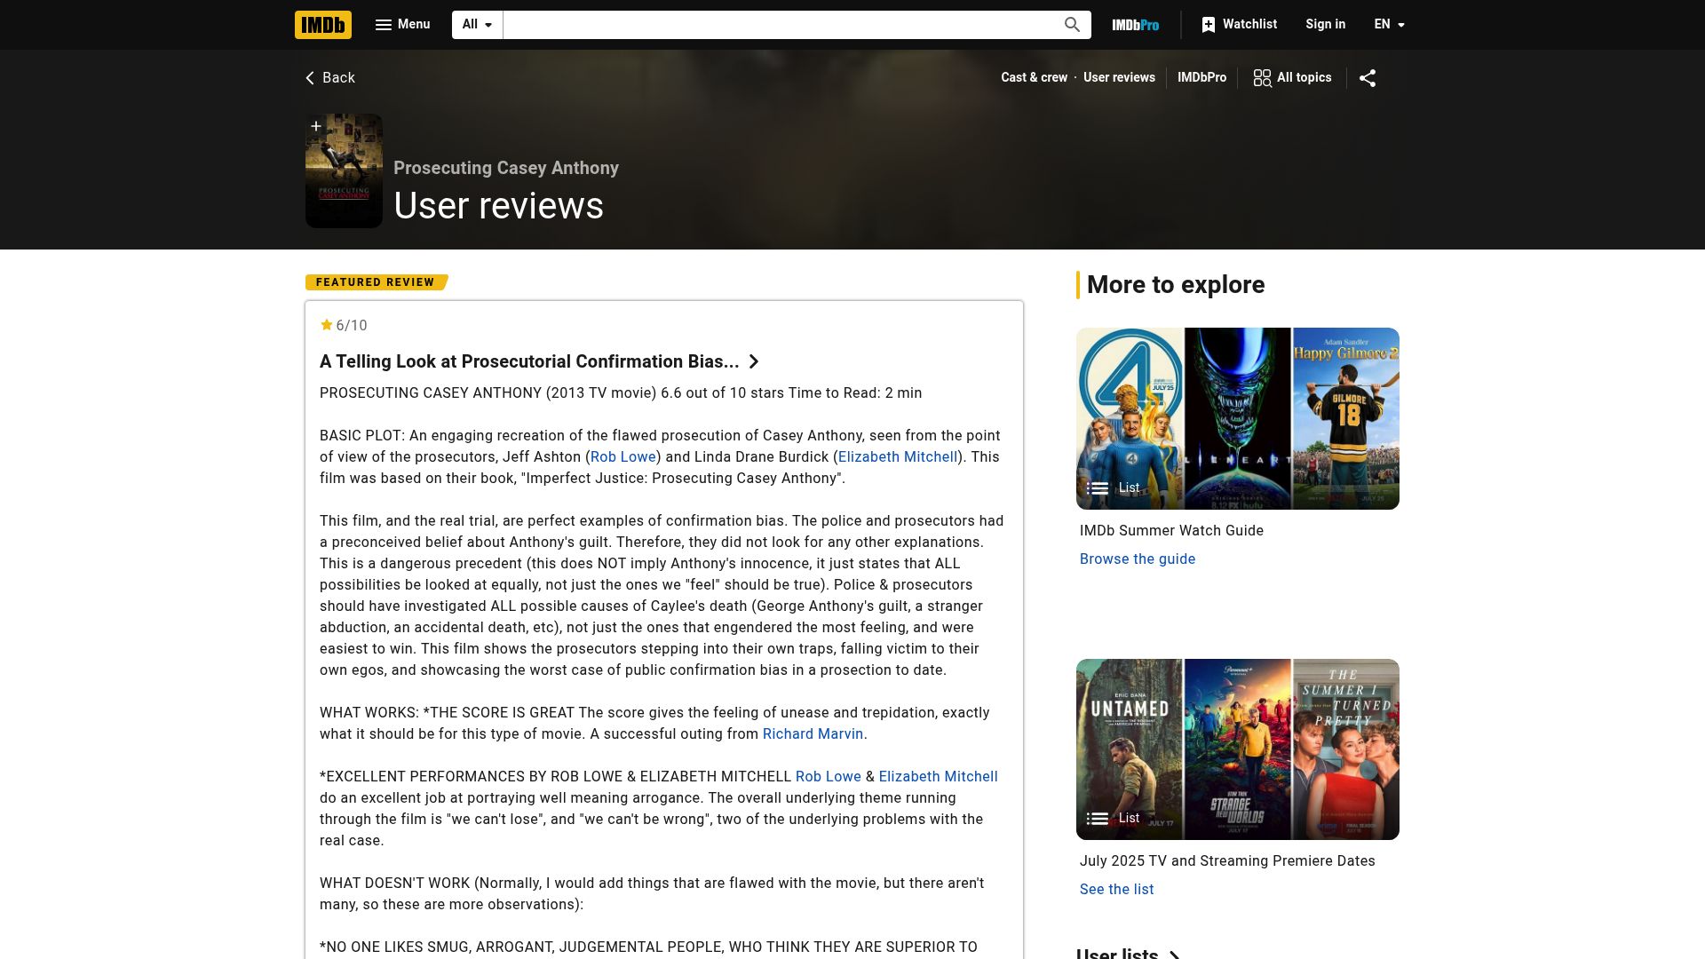Open review titled A Telling Look at Prosecutorial Confirmation Bias
Image resolution: width=1705 pixels, height=959 pixels.
tap(529, 361)
